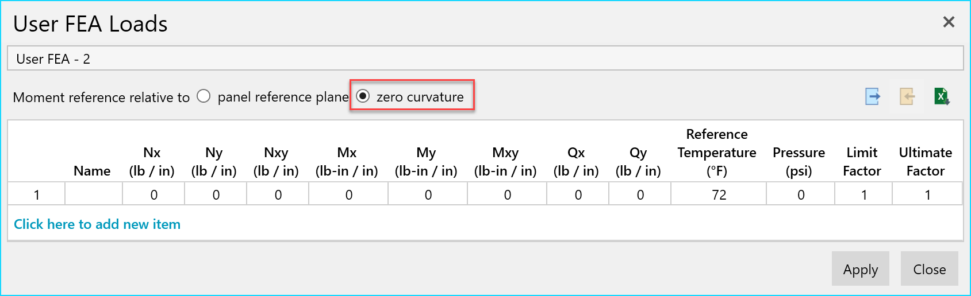This screenshot has width=971, height=296.
Task: Select the Name cell in row 1
Action: pos(94,194)
